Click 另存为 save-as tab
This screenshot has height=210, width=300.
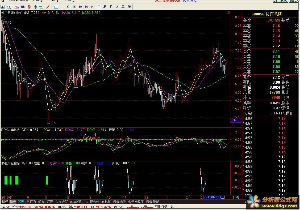[x=31, y=202]
